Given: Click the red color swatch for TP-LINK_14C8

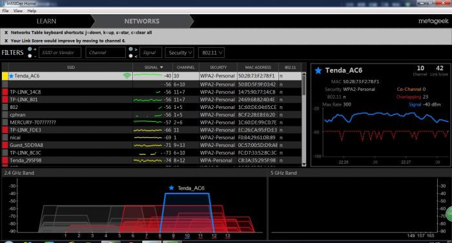Looking at the screenshot, I should [5, 92].
